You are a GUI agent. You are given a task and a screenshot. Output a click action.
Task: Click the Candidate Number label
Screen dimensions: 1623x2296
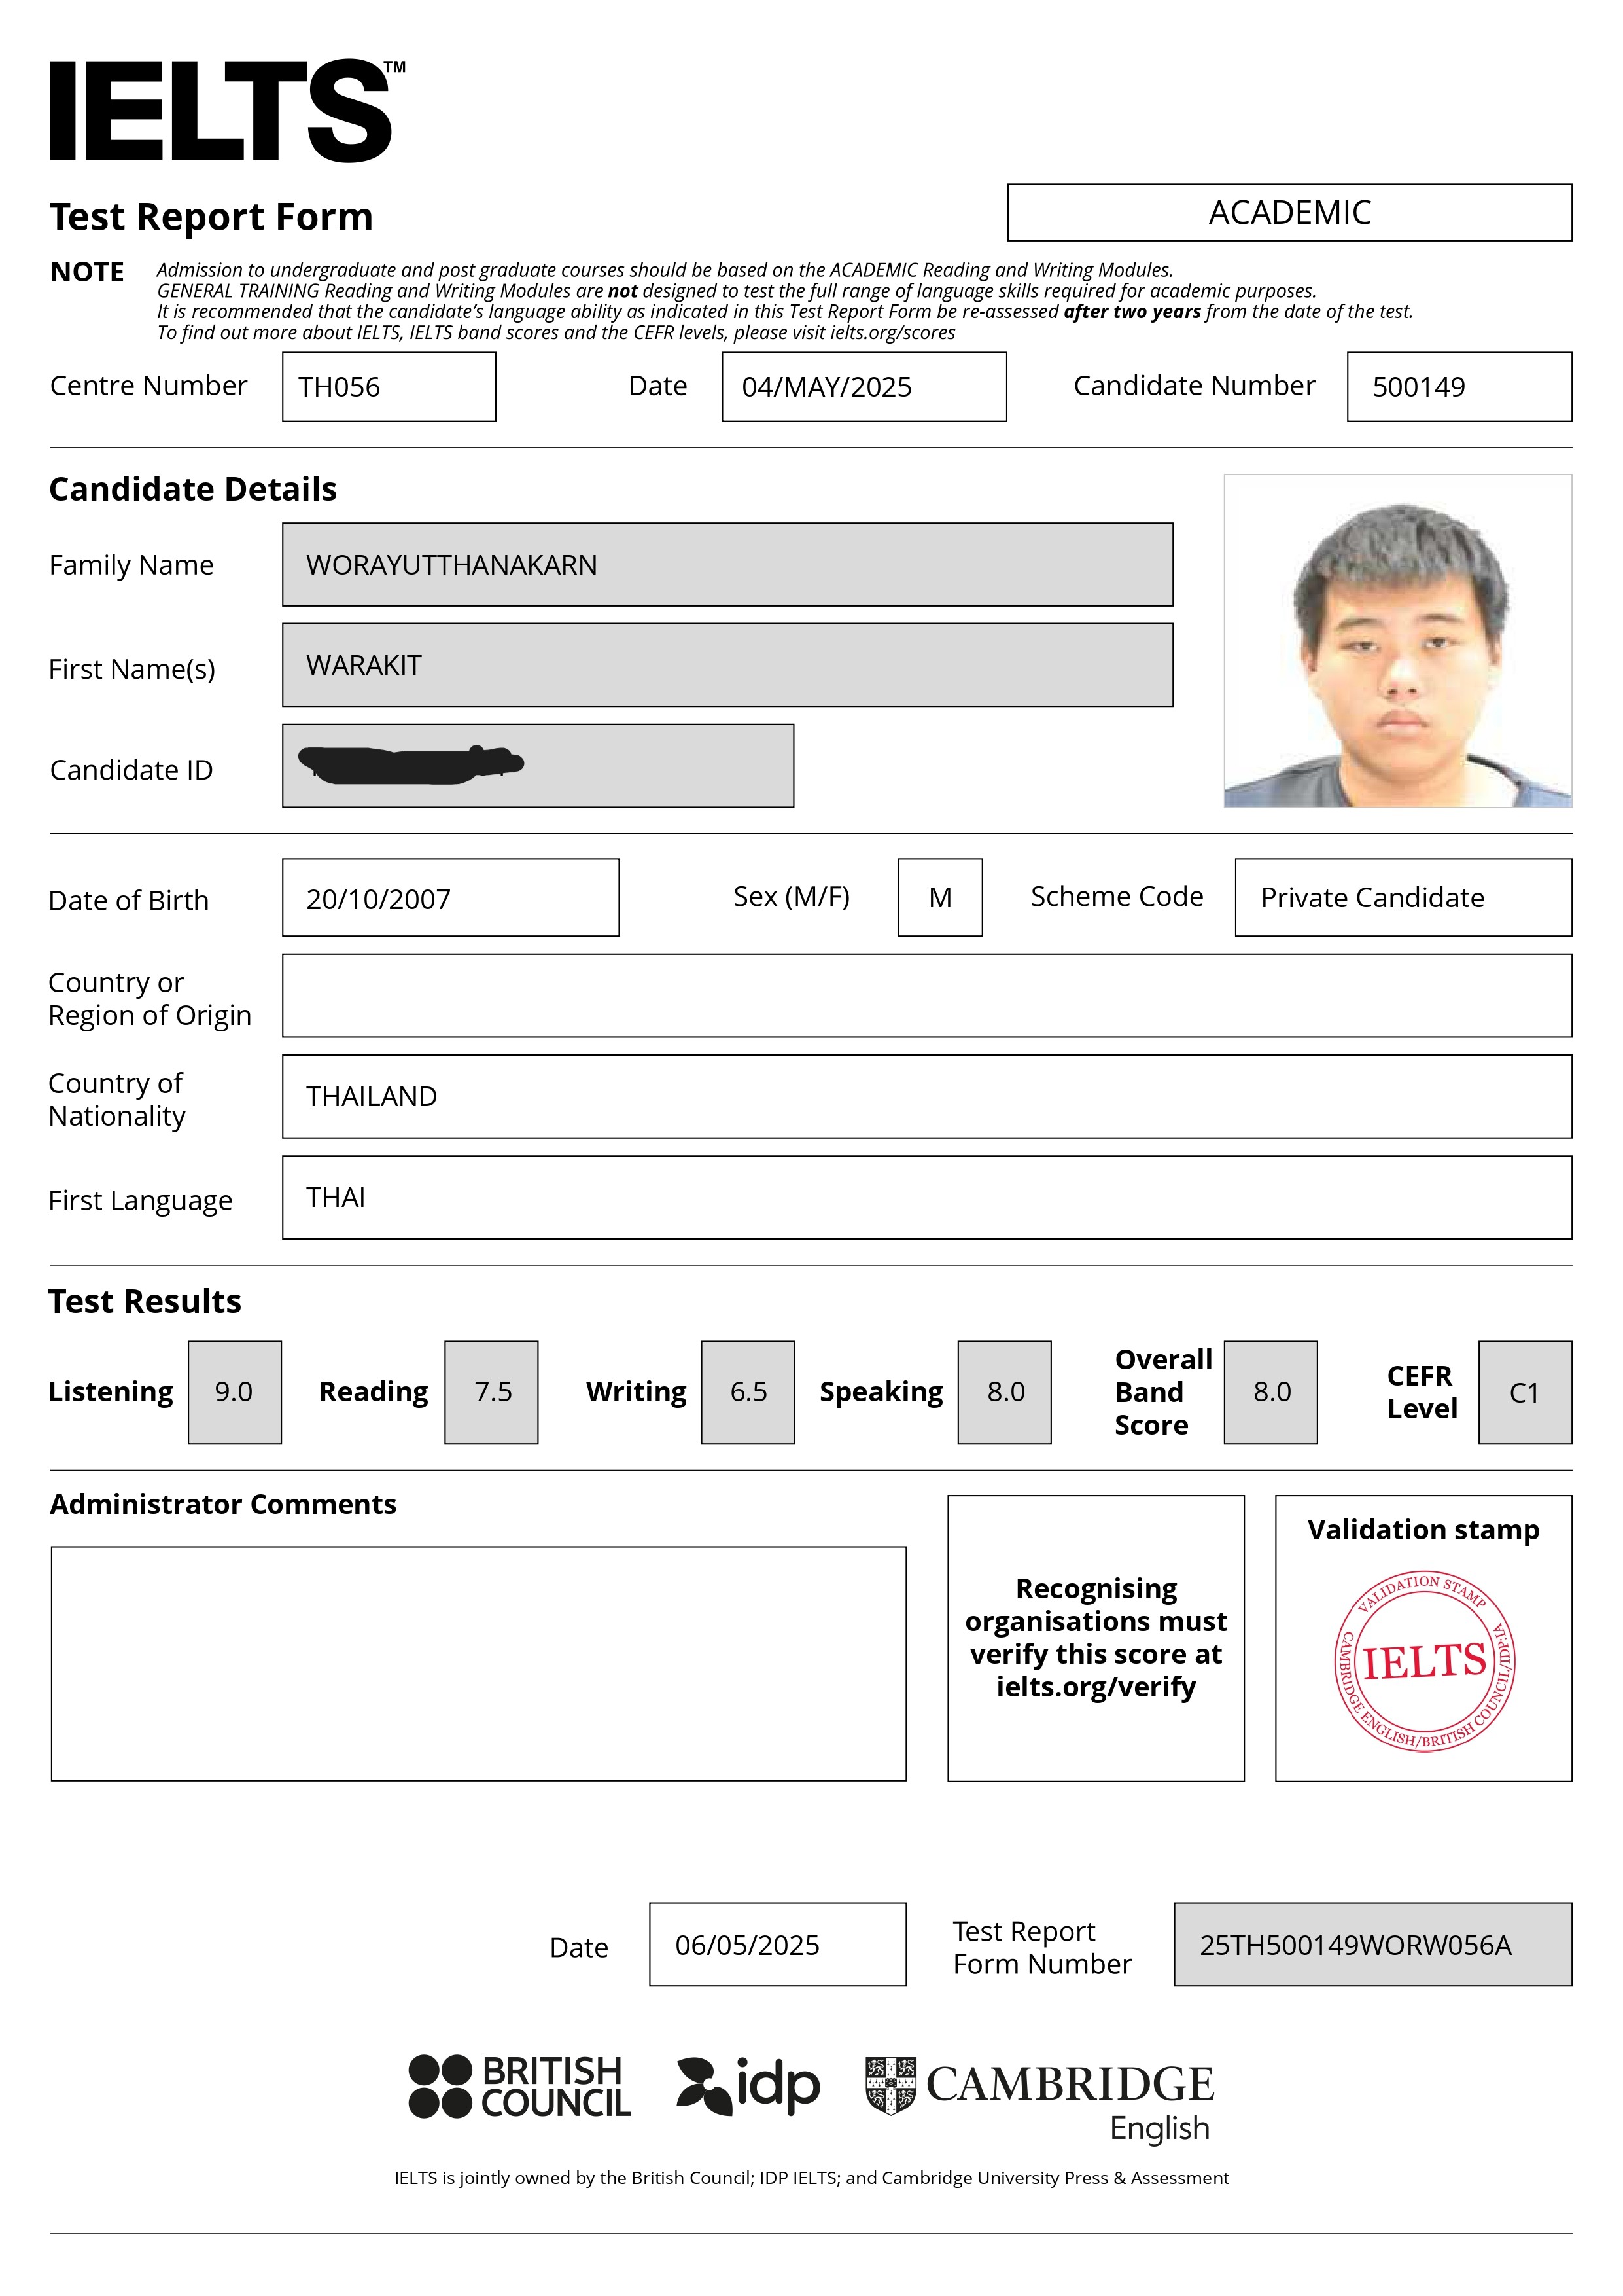[1195, 386]
